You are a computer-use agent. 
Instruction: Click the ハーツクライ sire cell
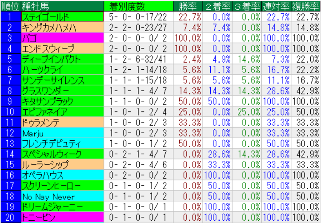62,70
